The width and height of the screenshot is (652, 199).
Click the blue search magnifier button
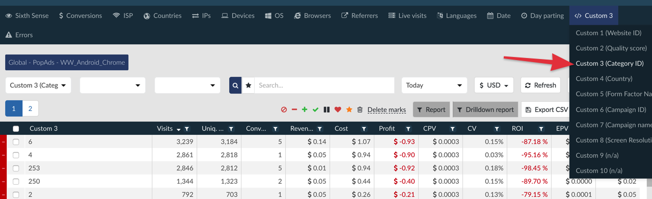point(235,86)
